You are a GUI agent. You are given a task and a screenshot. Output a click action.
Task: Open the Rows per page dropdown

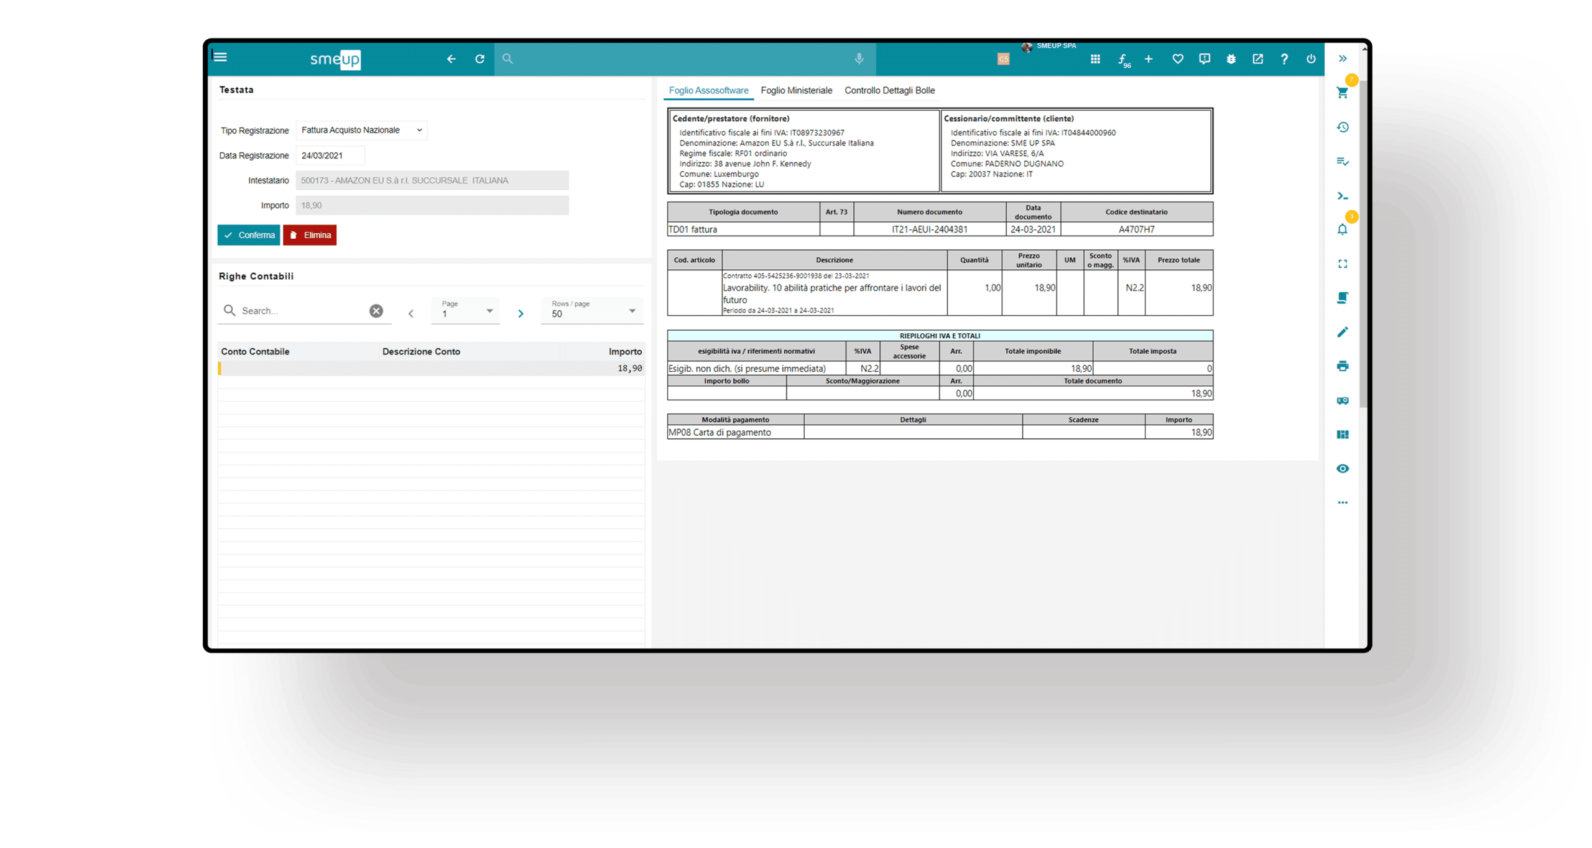(x=593, y=311)
